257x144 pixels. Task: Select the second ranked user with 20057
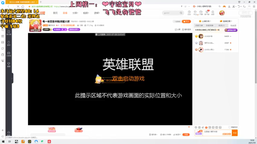tap(216, 43)
